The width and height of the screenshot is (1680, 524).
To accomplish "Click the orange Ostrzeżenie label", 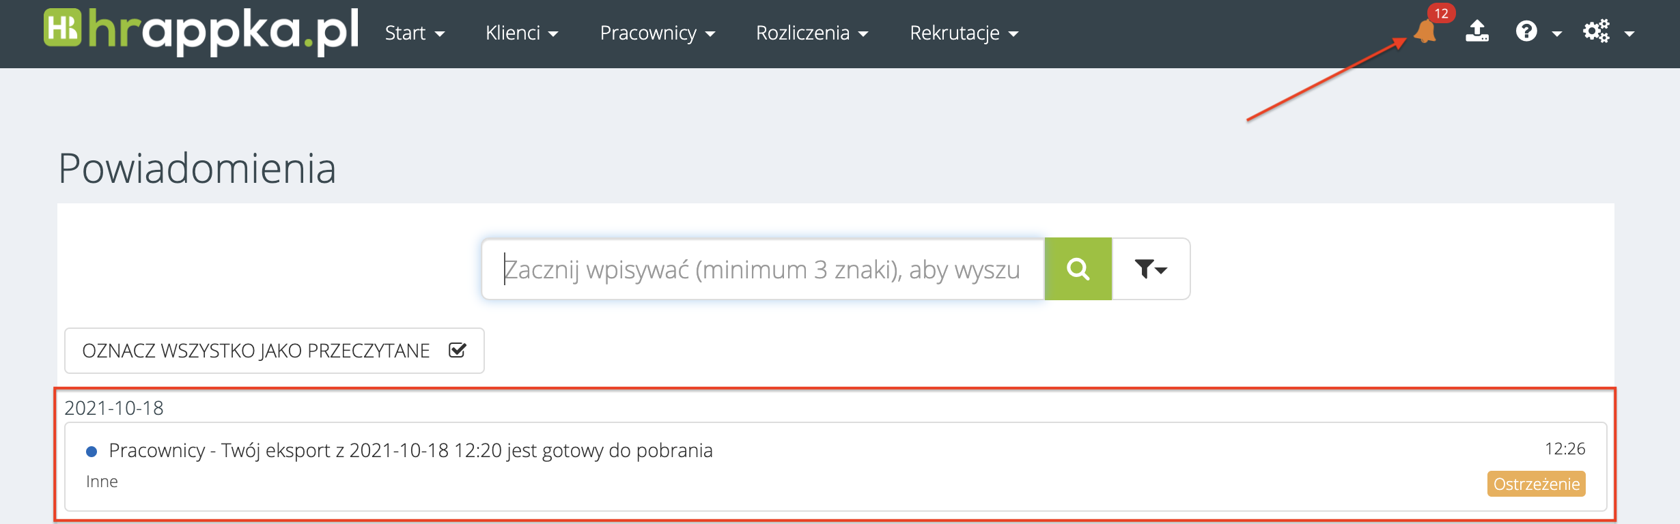I will coord(1536,484).
